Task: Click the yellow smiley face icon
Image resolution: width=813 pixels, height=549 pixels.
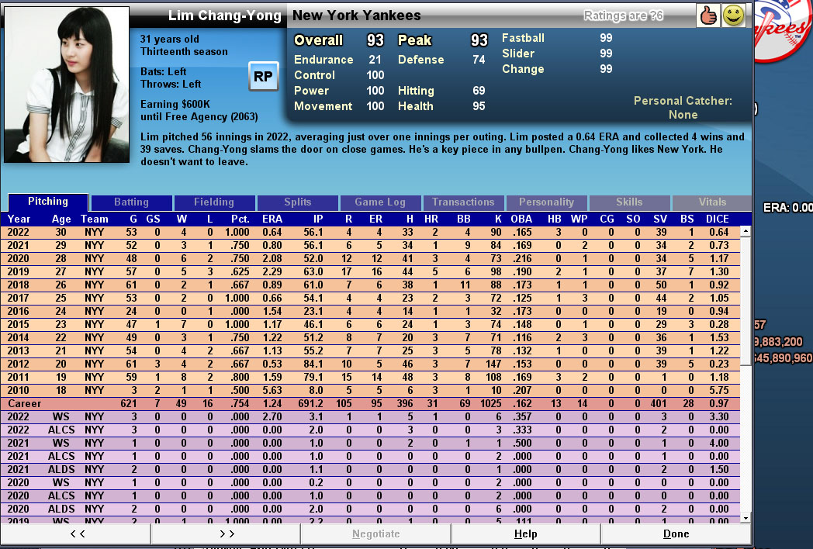Action: click(733, 15)
